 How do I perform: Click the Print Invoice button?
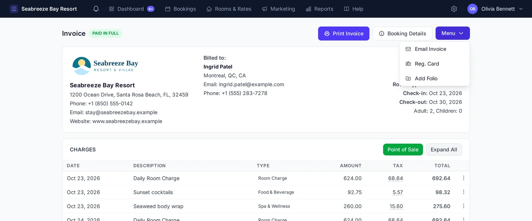click(x=344, y=34)
